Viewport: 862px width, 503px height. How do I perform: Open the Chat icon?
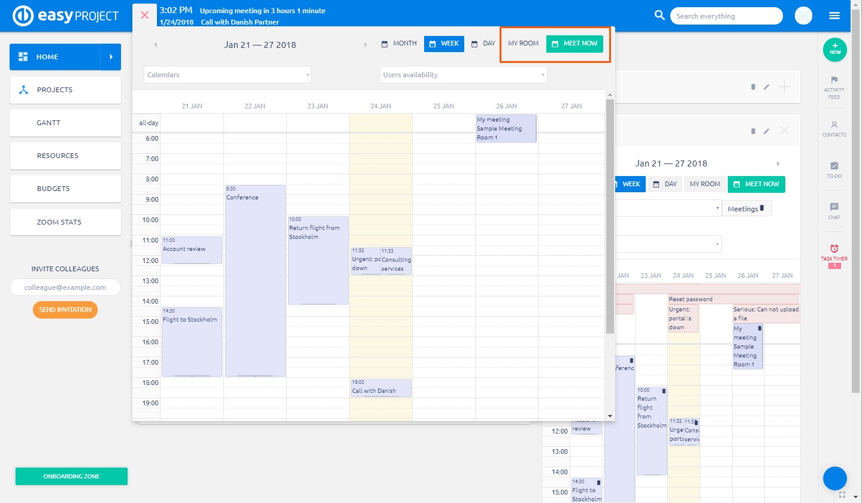coord(834,207)
